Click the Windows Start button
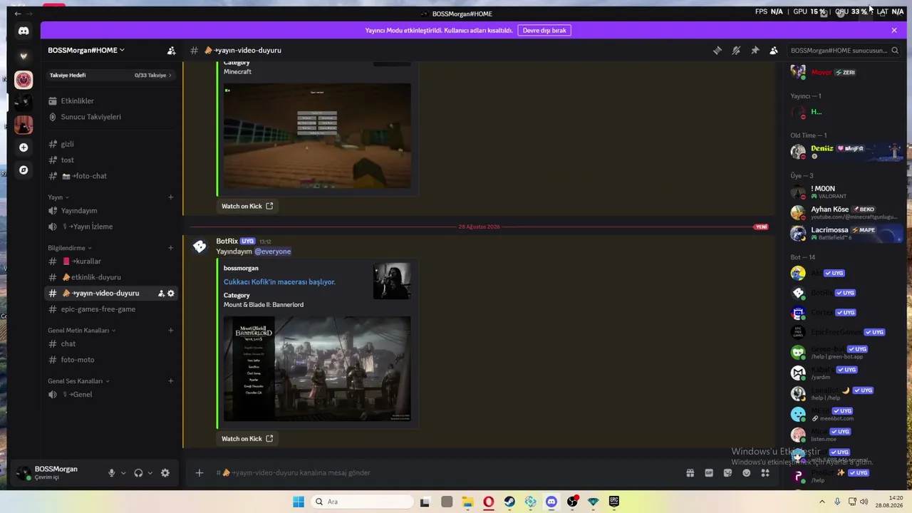 point(299,502)
